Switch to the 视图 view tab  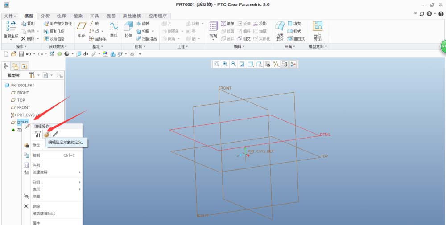point(111,16)
